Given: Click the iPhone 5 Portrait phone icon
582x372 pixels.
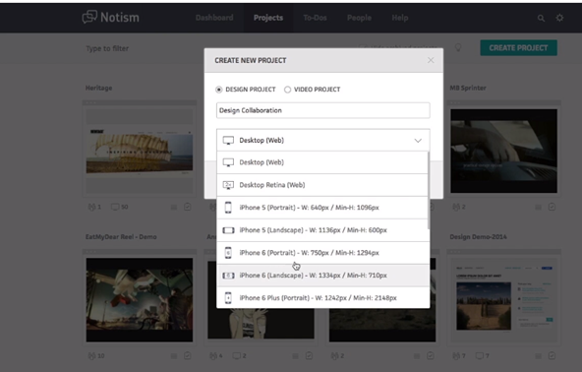Looking at the screenshot, I should tap(228, 208).
